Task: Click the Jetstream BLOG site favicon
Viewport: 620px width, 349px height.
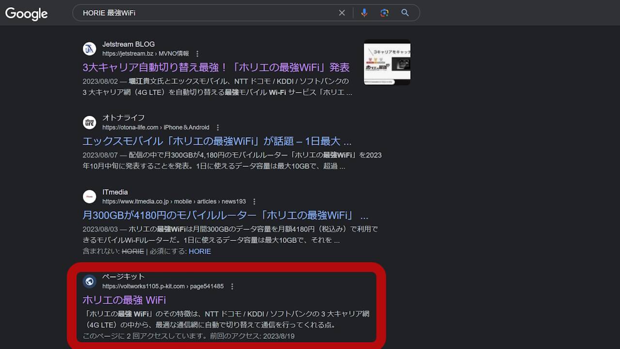Action: [x=90, y=48]
